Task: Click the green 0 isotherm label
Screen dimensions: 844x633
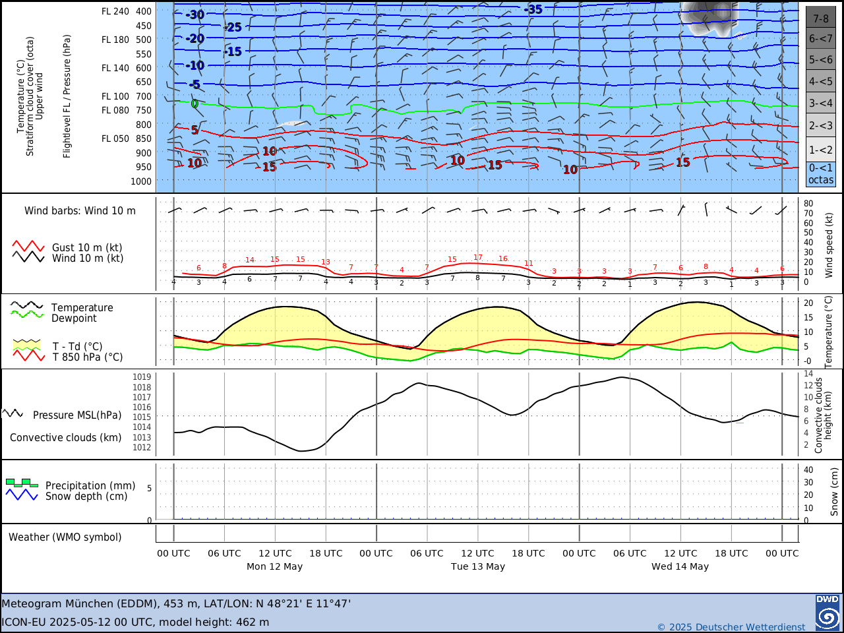Action: pyautogui.click(x=195, y=104)
